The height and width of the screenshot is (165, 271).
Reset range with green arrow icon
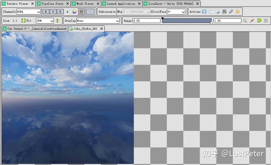tap(259, 21)
